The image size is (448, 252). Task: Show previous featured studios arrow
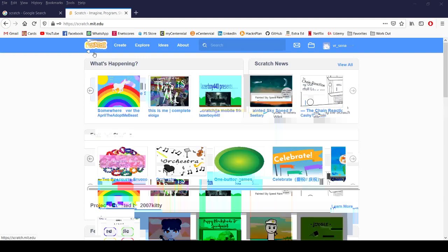(90, 159)
